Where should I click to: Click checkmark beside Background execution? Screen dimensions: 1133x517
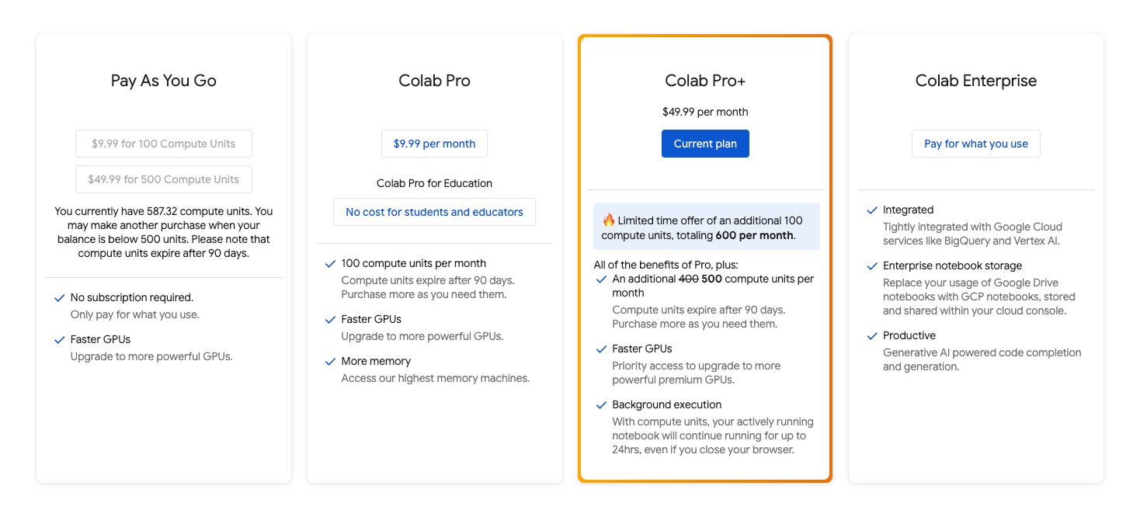pos(601,405)
